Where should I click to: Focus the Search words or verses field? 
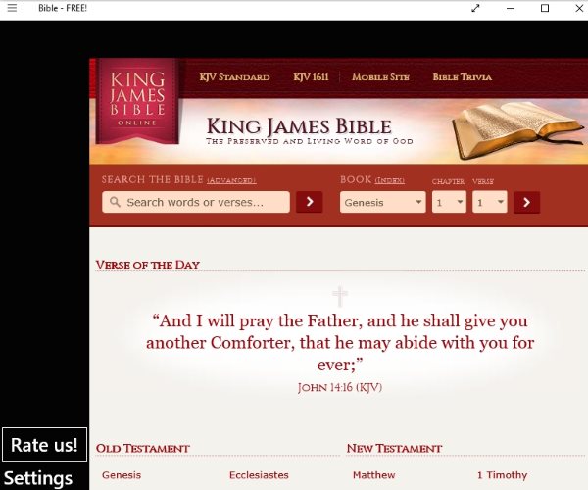pos(196,202)
